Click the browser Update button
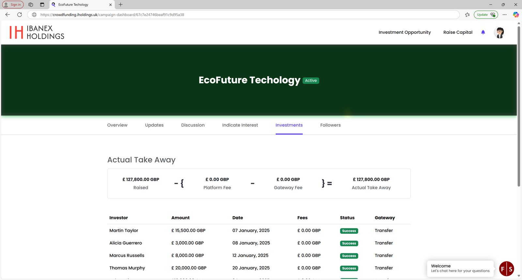The image size is (522, 280). [485, 15]
